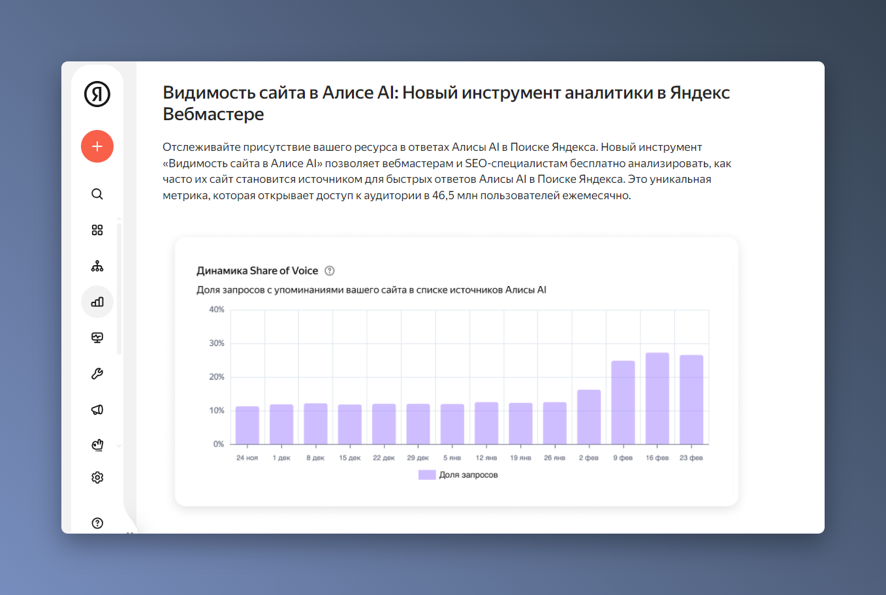Click the 10% y-axis label

pos(217,411)
